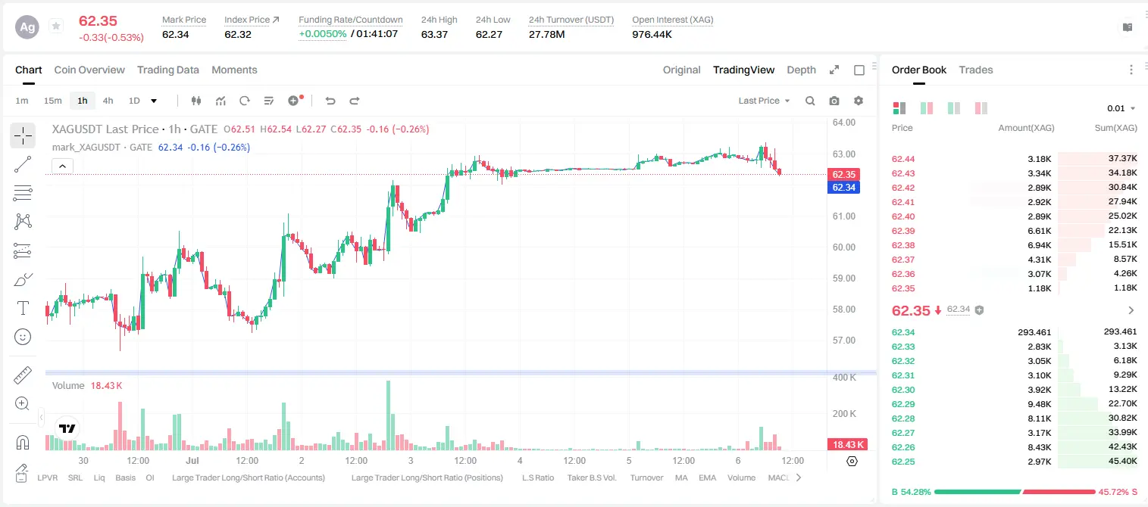The width and height of the screenshot is (1148, 507).
Task: Take a chart snapshot with camera icon
Action: click(x=834, y=101)
